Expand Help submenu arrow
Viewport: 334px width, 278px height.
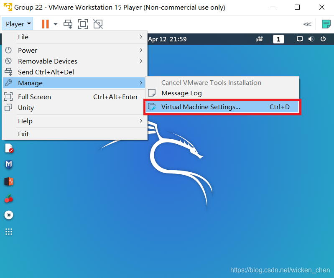[141, 121]
